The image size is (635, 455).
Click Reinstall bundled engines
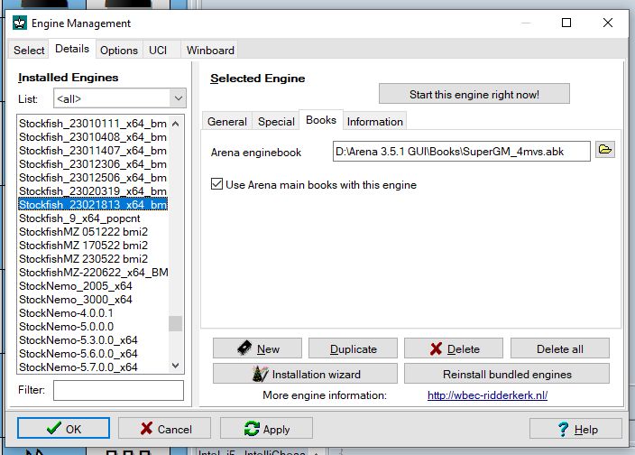coord(507,374)
